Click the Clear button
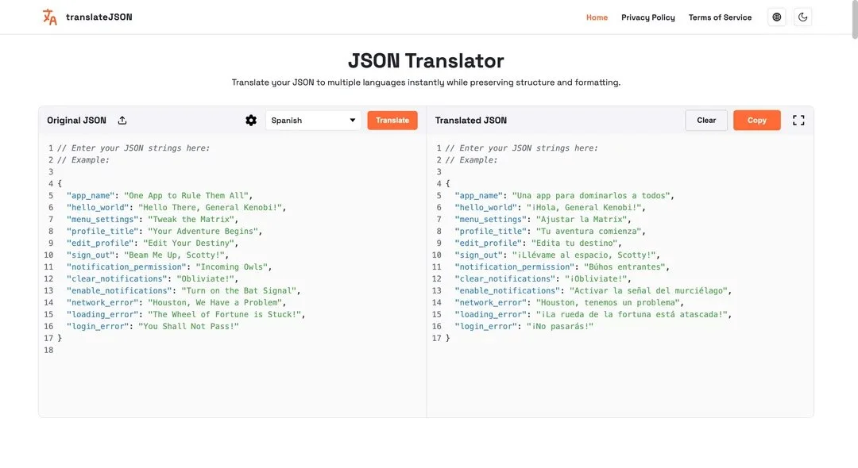This screenshot has width=858, height=468. tap(706, 121)
